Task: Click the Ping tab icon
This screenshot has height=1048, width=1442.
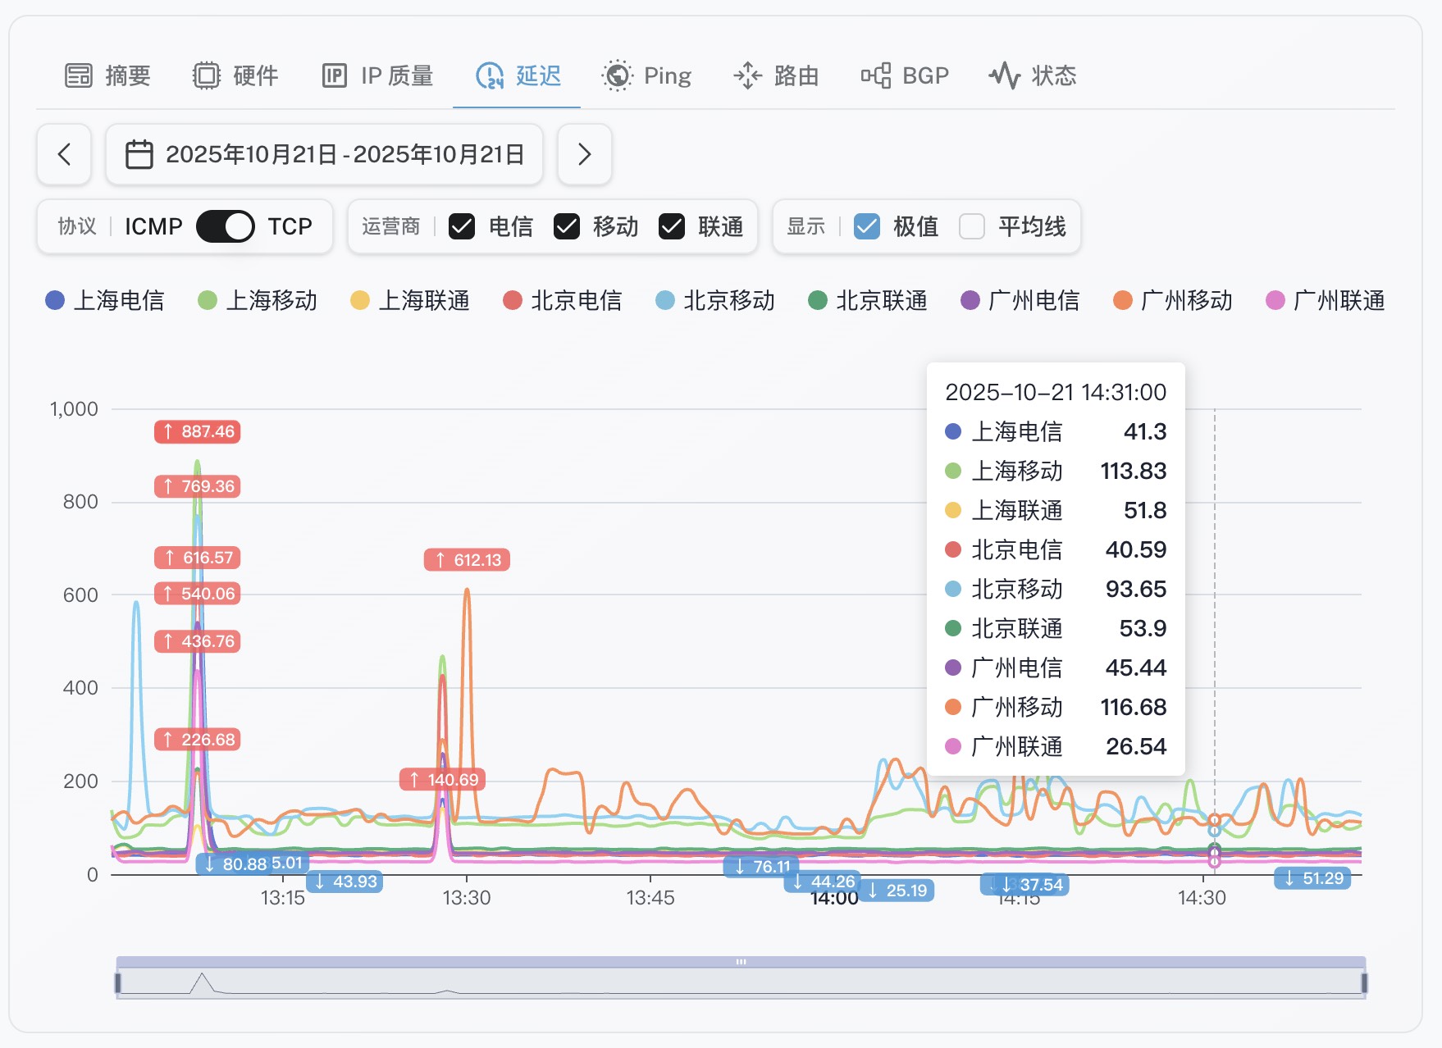Action: pos(617,75)
